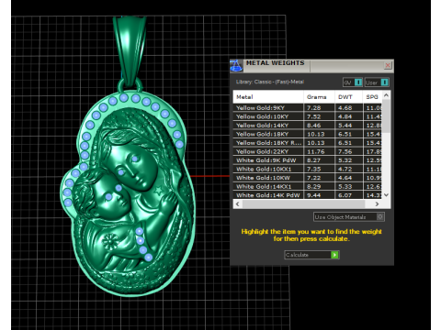Select the White Gold:14K PdW row

click(x=308, y=195)
